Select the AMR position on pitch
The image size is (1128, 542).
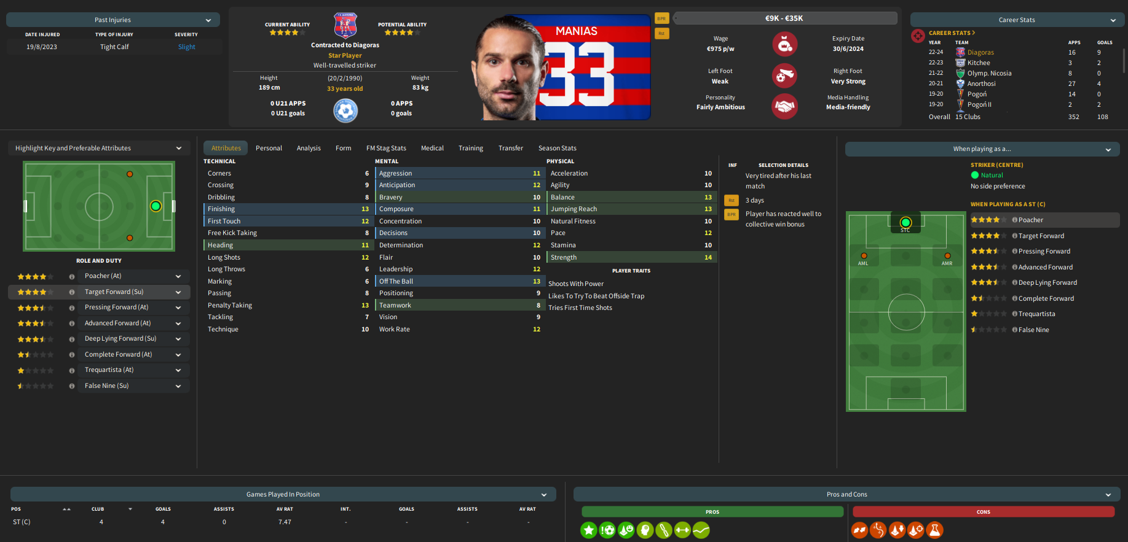click(x=947, y=256)
